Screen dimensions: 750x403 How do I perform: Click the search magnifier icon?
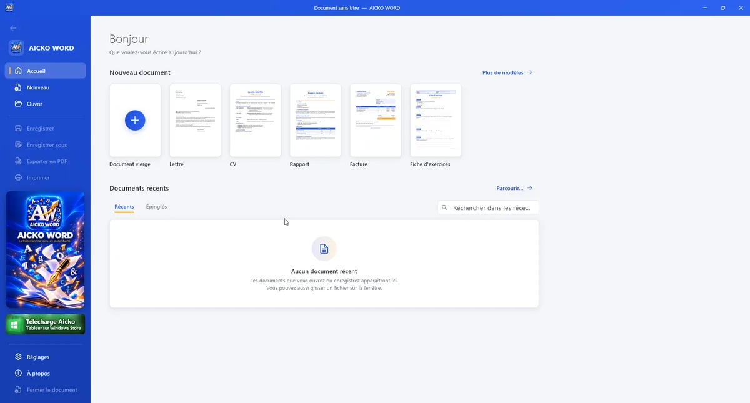pos(444,207)
